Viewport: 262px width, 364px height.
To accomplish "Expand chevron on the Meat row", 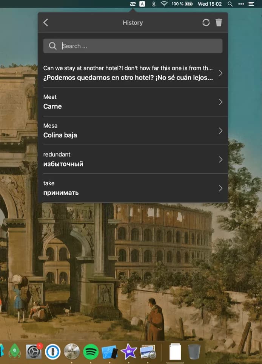I will pos(220,102).
